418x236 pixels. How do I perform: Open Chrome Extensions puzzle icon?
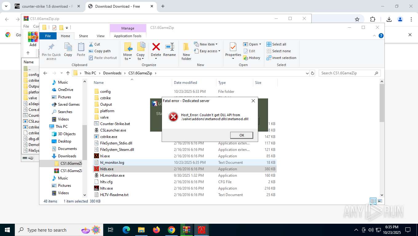[373, 19]
